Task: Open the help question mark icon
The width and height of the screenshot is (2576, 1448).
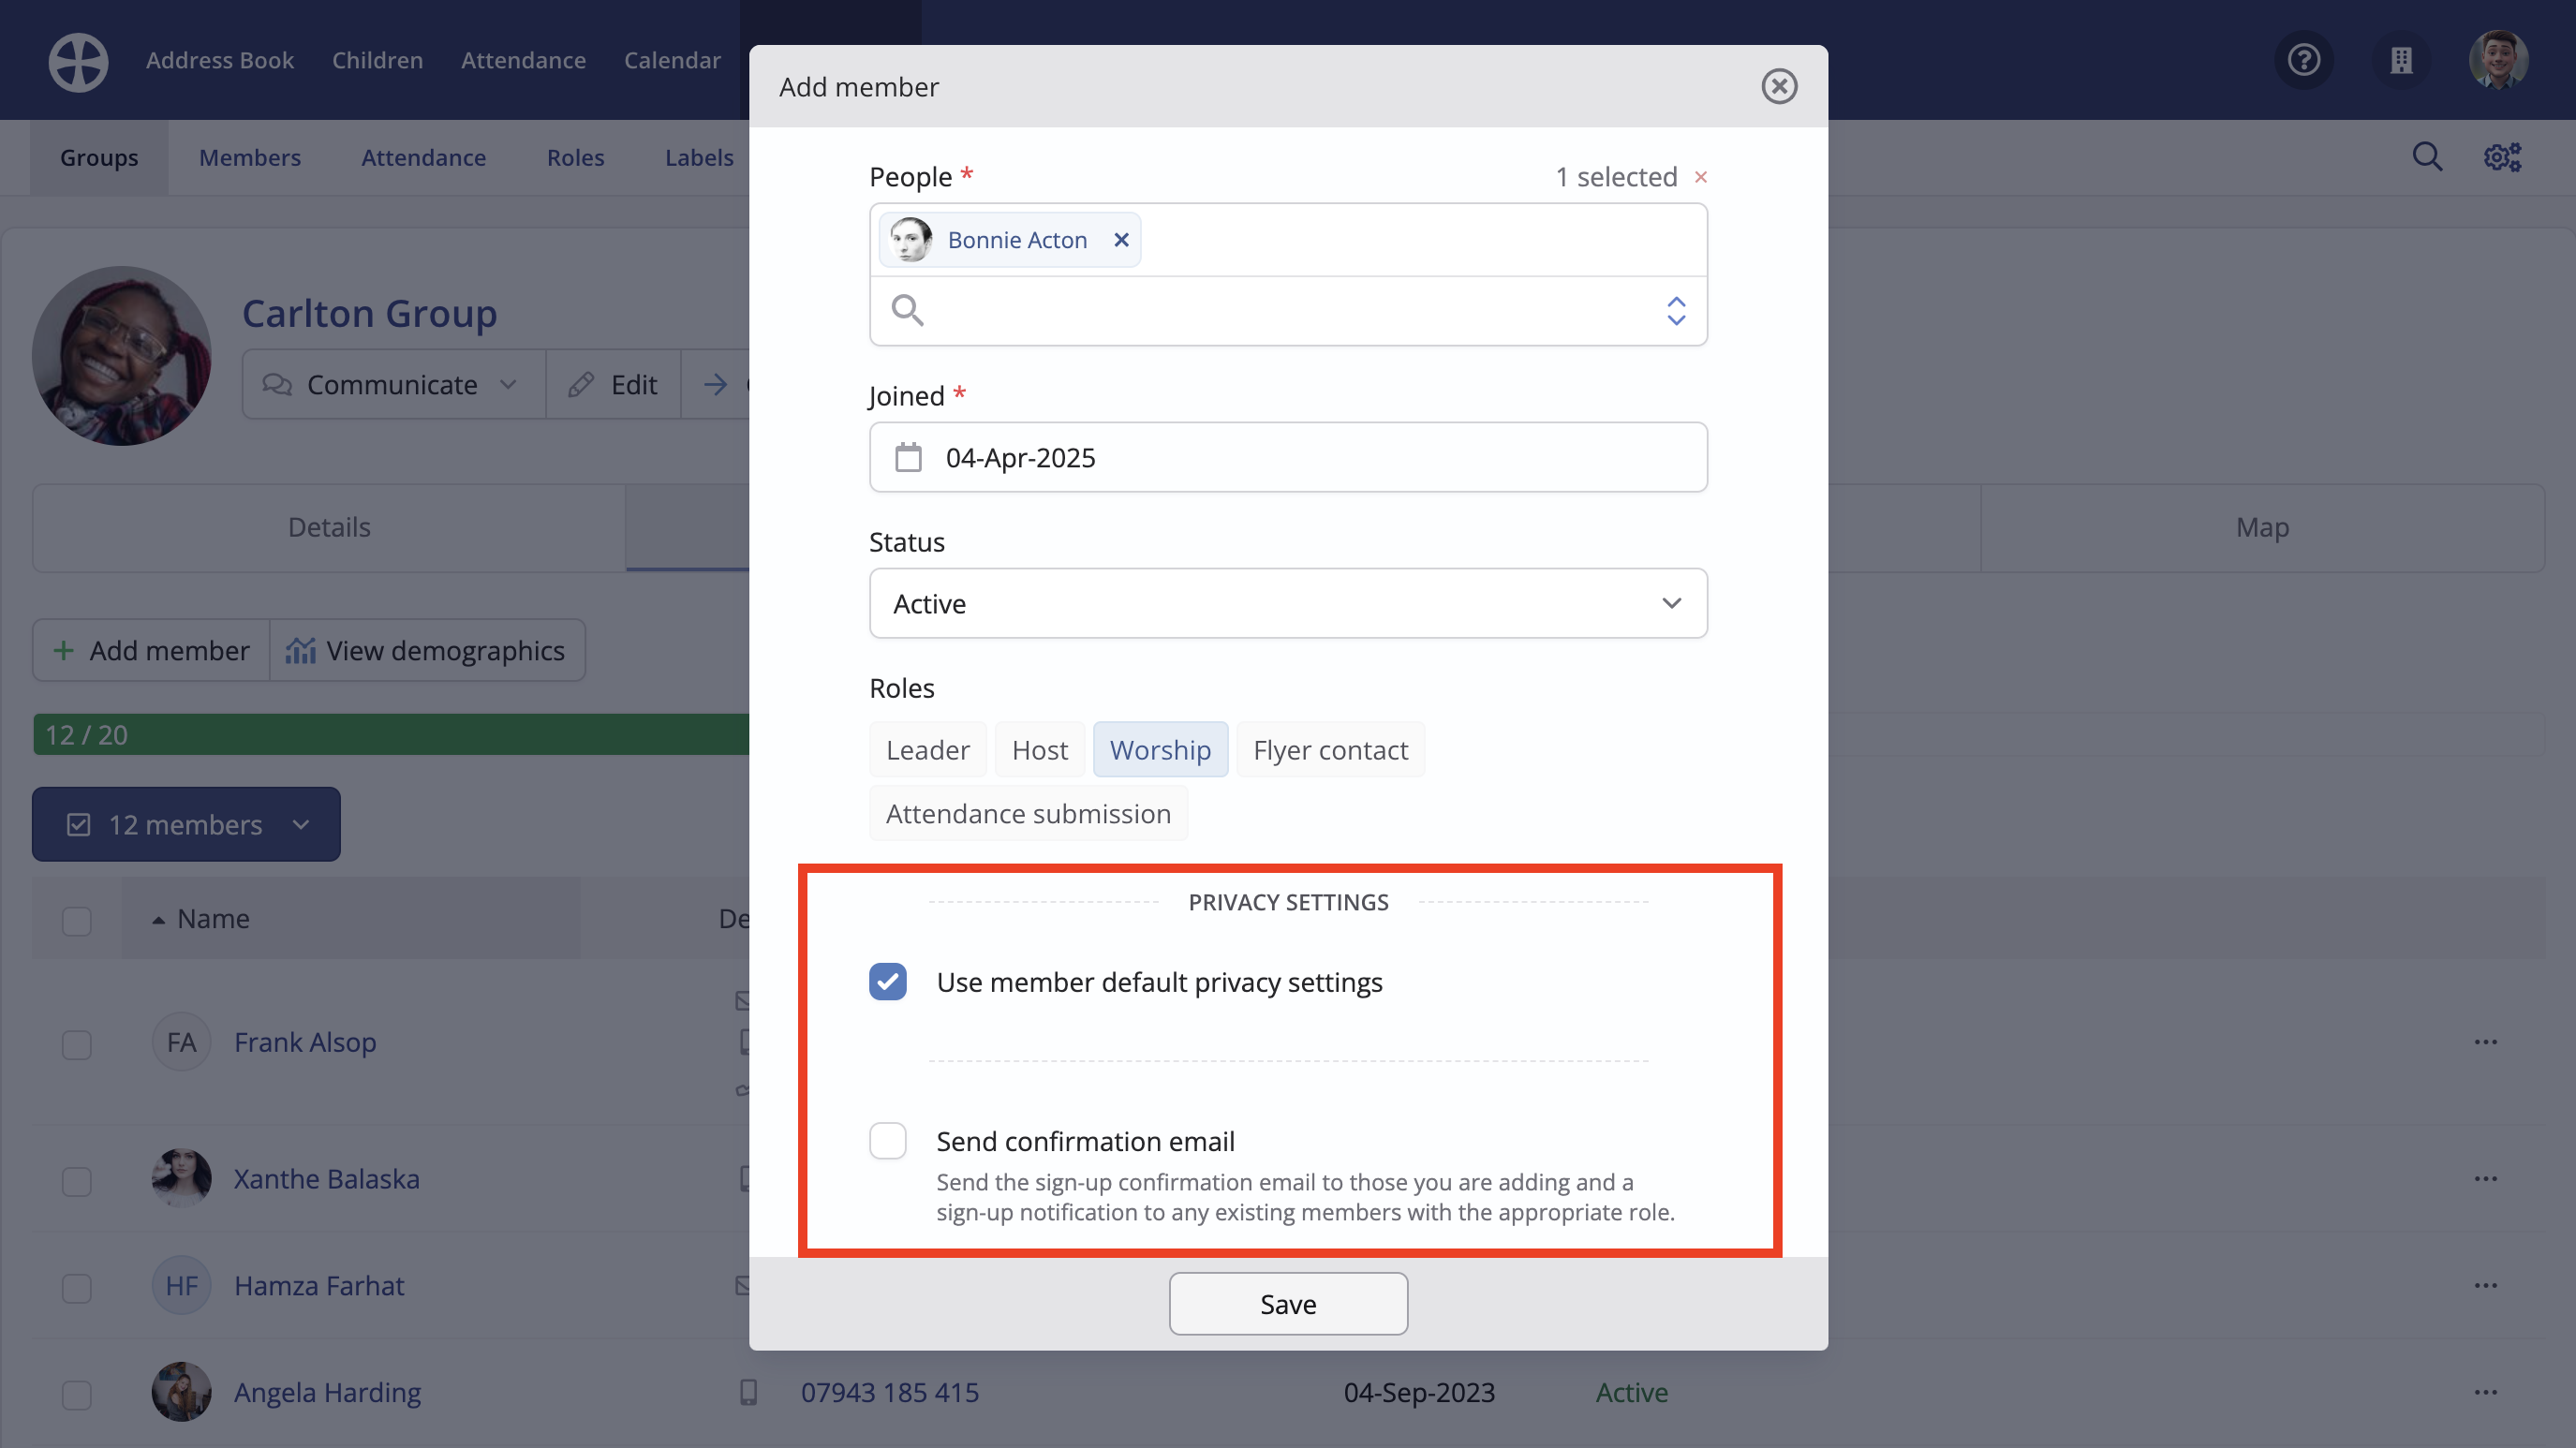Action: click(2304, 60)
